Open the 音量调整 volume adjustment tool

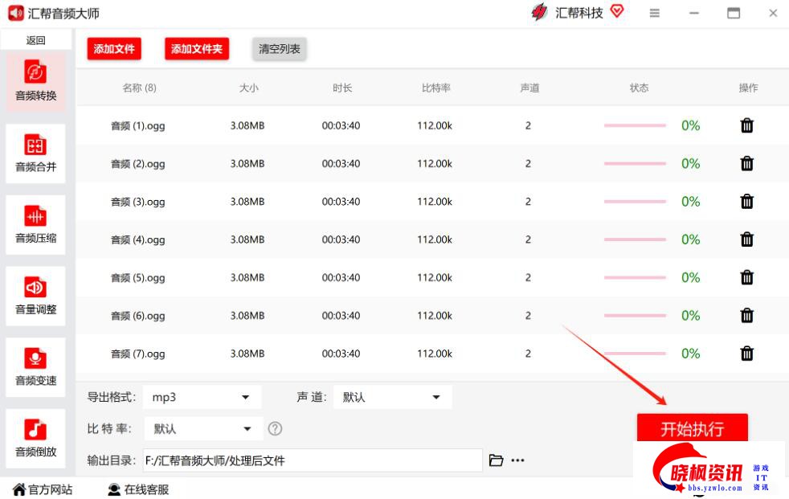[35, 296]
